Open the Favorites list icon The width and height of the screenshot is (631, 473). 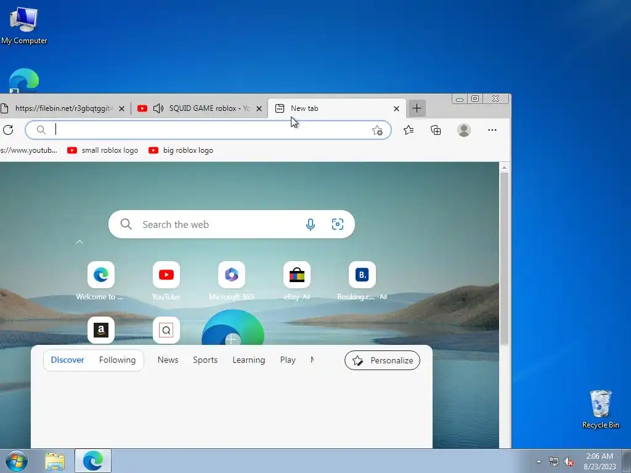409,131
